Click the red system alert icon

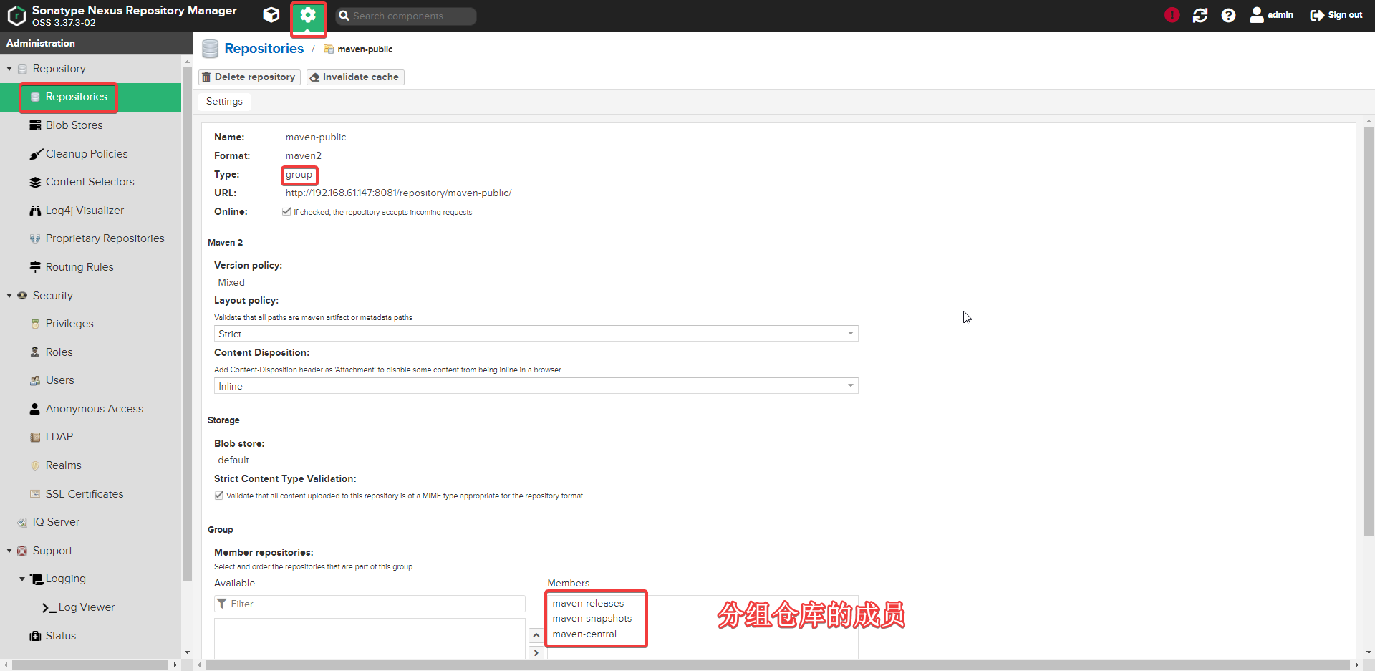(1172, 15)
